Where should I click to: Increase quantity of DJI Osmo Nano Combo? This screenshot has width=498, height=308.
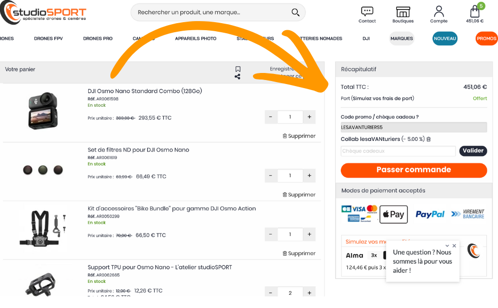[x=309, y=117]
